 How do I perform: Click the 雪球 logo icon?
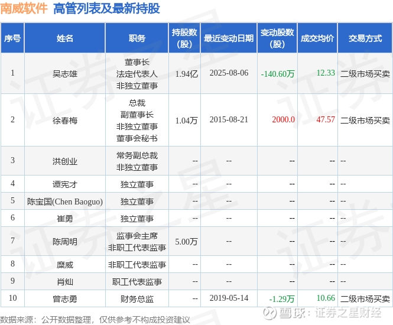[x=269, y=313]
